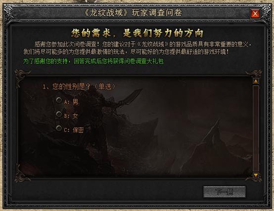Click the 保密 option label

(x=78, y=130)
